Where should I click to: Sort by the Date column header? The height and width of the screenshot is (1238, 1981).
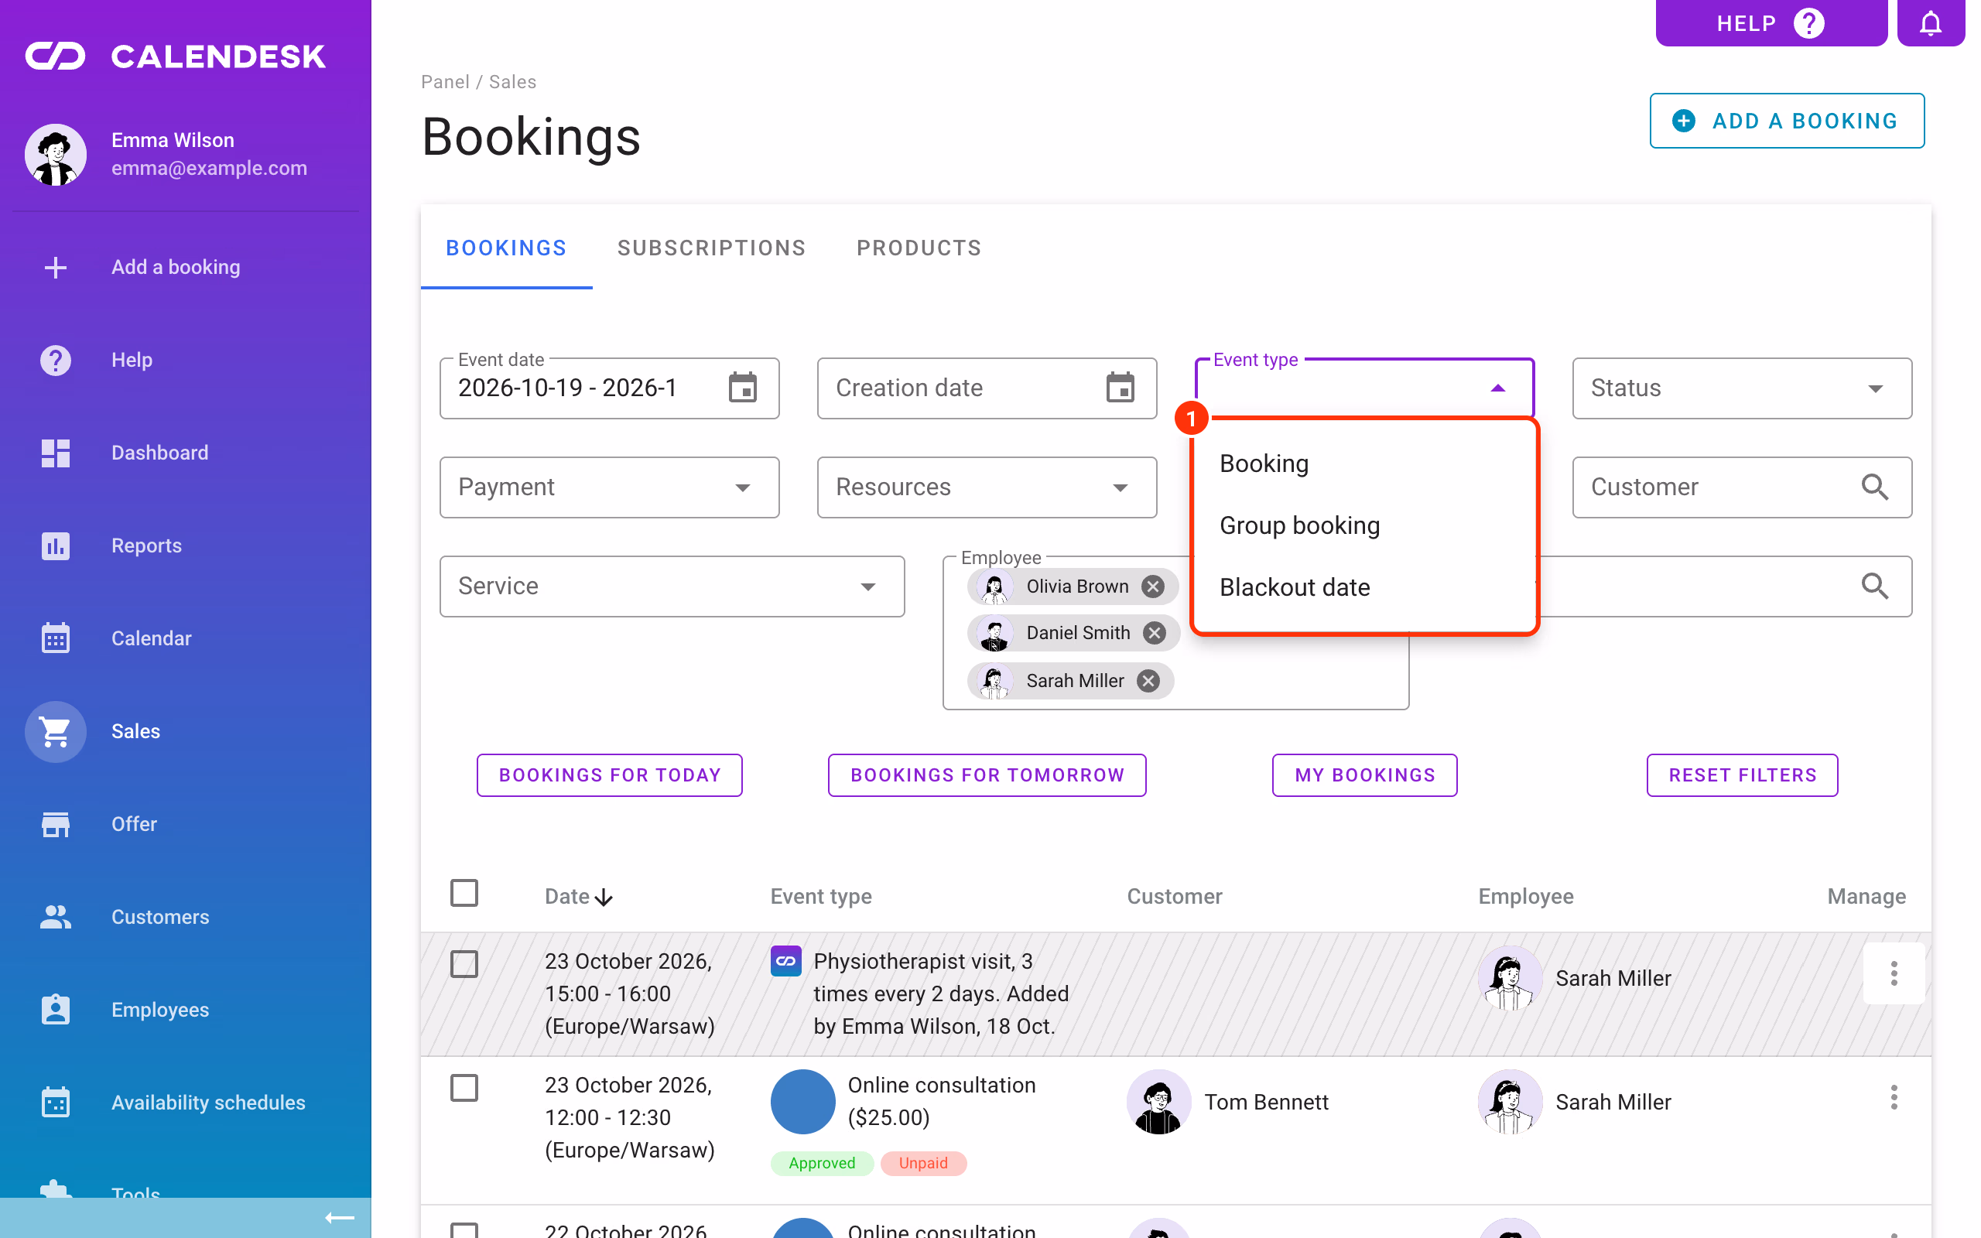pyautogui.click(x=578, y=897)
